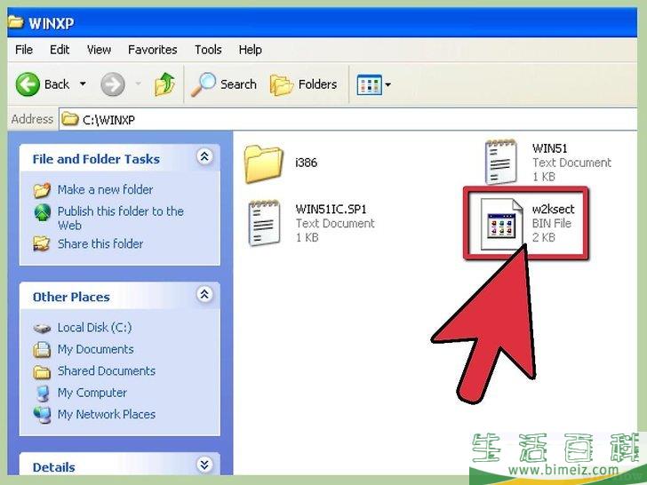Viewport: 647px width, 485px height.
Task: Click the WIN51 file name
Action: coord(549,148)
